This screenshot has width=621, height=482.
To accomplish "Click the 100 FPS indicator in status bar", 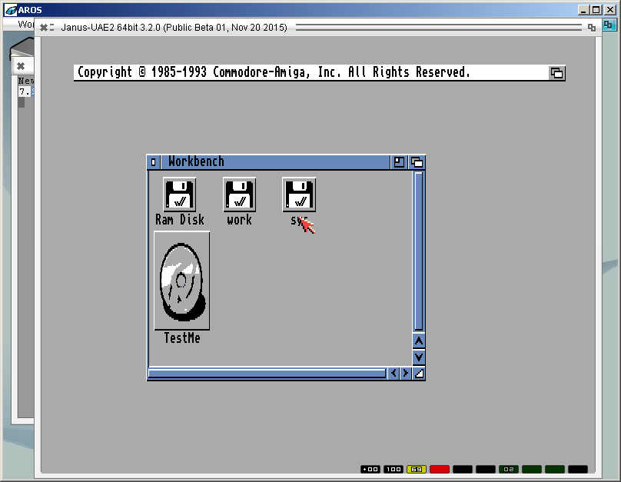I will [394, 470].
